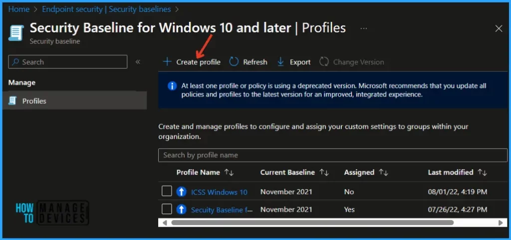The image size is (511, 240).
Task: Sort by Last modified column
Action: click(457, 172)
